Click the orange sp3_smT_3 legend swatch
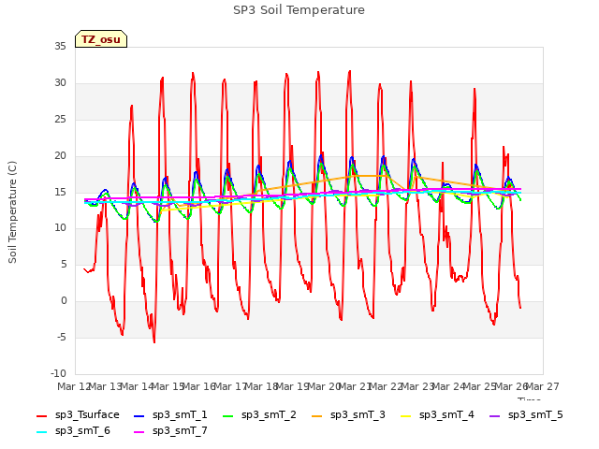 (x=317, y=415)
